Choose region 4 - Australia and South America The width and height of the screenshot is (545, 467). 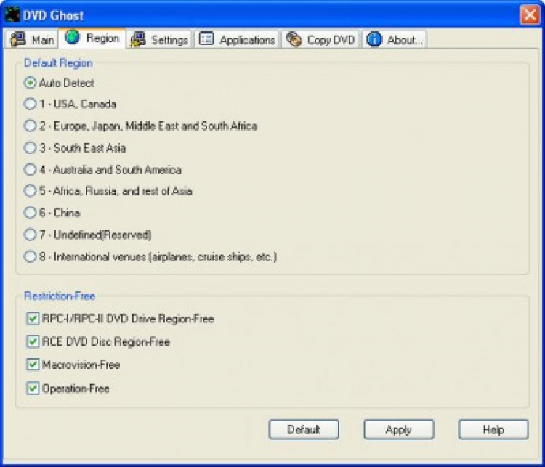[x=102, y=169]
